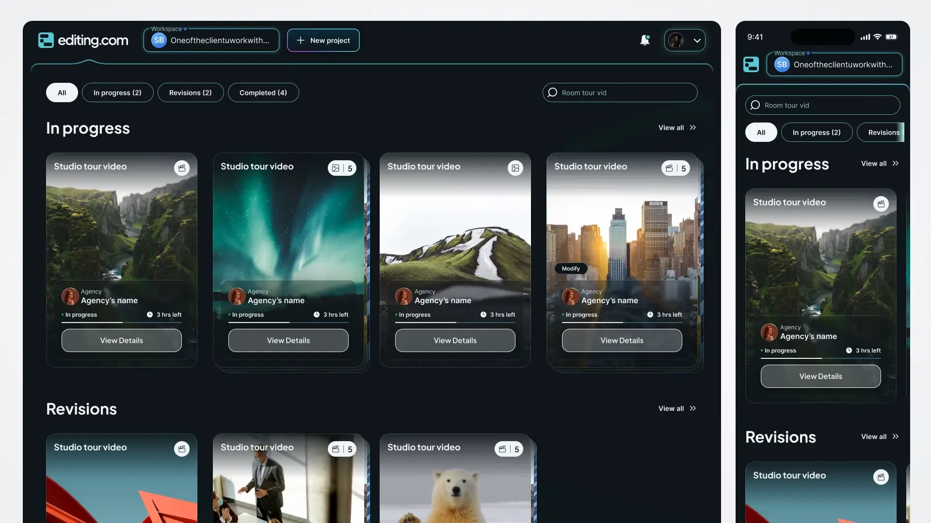Click the battery icon in mobile status bar
Viewport: 931px width, 523px height.
(x=891, y=37)
